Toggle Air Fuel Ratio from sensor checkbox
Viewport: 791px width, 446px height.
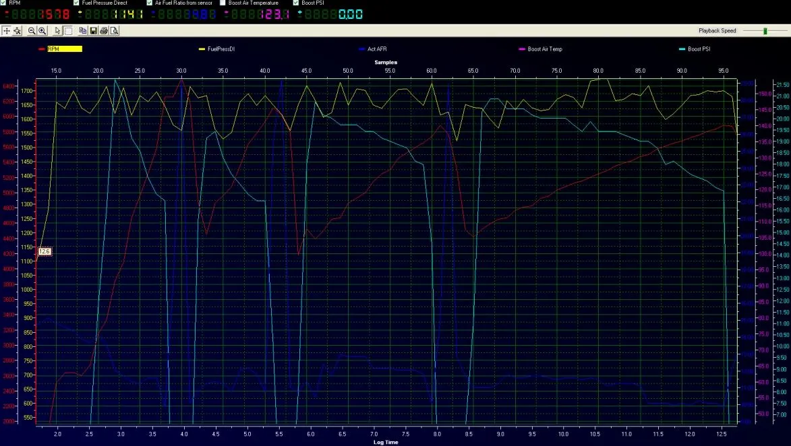click(150, 3)
